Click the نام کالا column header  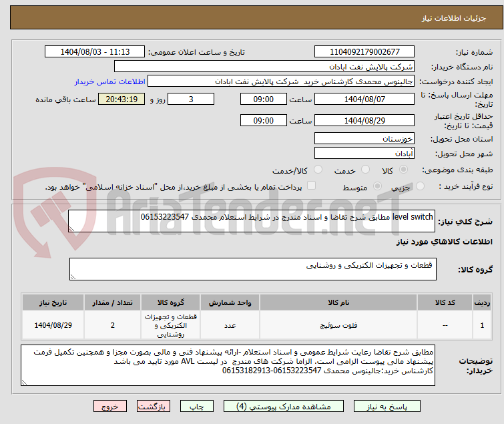point(338,302)
